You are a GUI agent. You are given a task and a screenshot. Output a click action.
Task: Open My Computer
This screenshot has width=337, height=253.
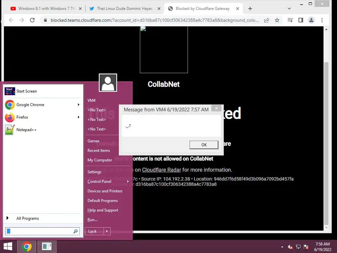pos(99,160)
